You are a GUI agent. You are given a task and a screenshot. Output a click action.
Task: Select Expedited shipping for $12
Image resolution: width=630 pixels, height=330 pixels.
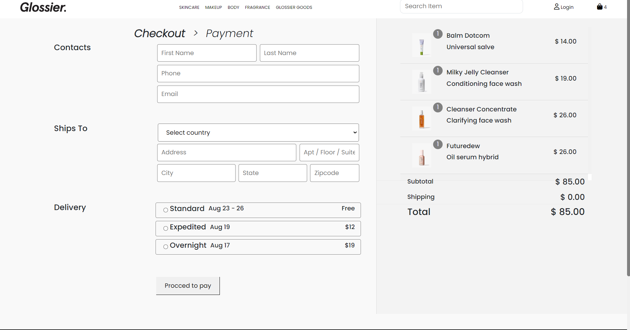point(166,229)
